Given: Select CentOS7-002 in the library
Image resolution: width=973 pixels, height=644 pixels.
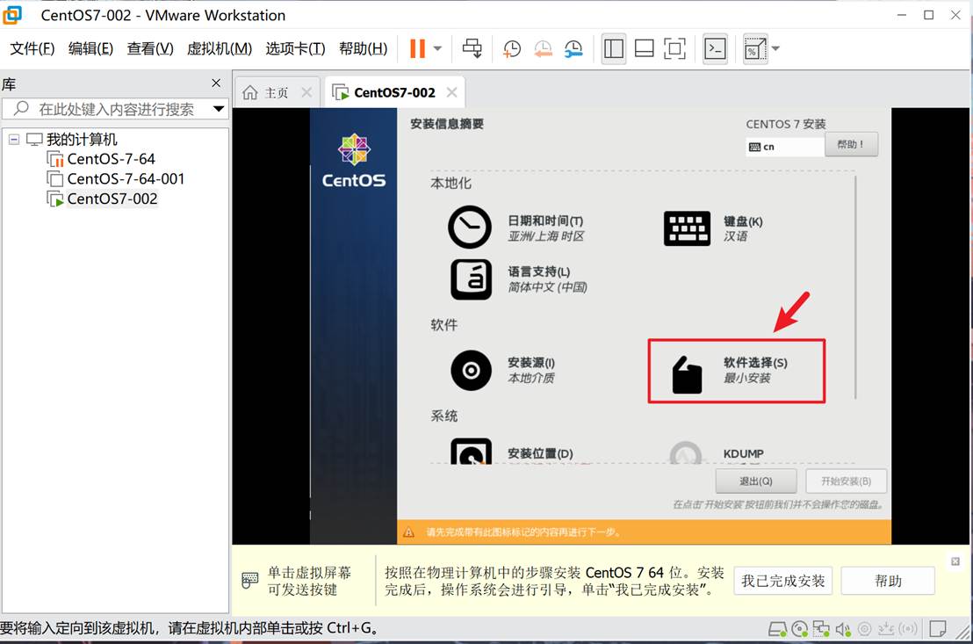Looking at the screenshot, I should coord(112,199).
